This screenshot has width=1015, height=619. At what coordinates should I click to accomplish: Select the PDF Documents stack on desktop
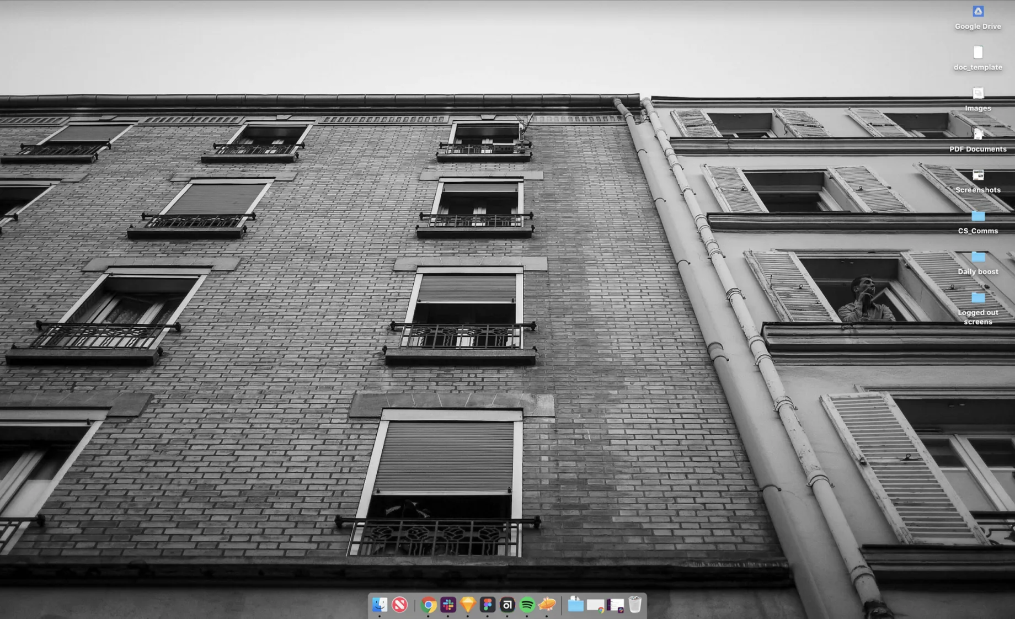[x=978, y=134]
